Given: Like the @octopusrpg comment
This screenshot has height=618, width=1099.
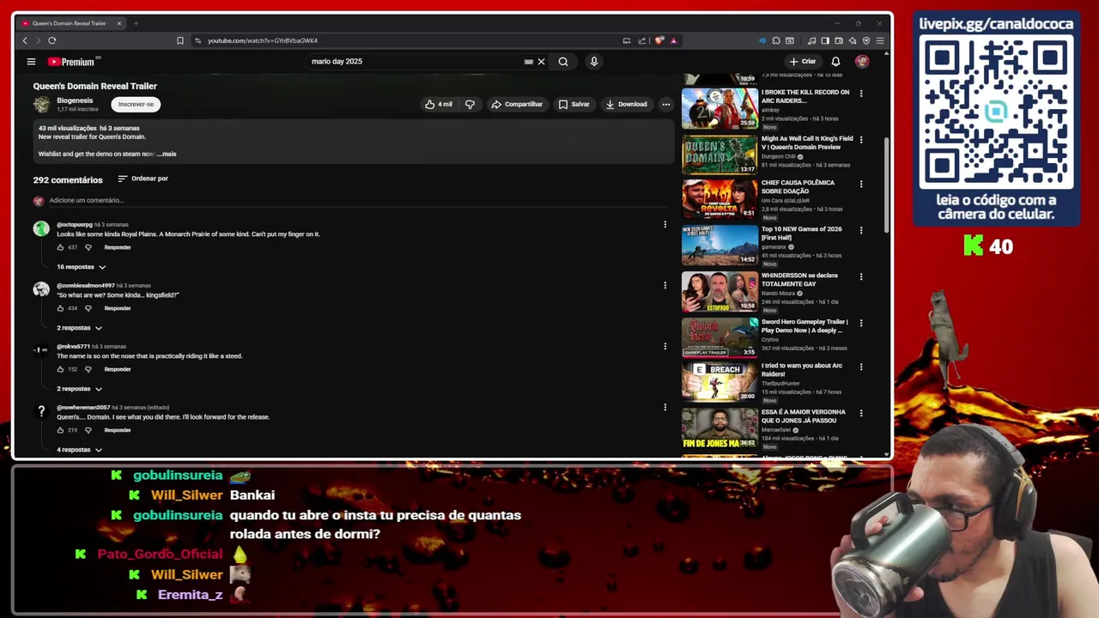Looking at the screenshot, I should (61, 247).
